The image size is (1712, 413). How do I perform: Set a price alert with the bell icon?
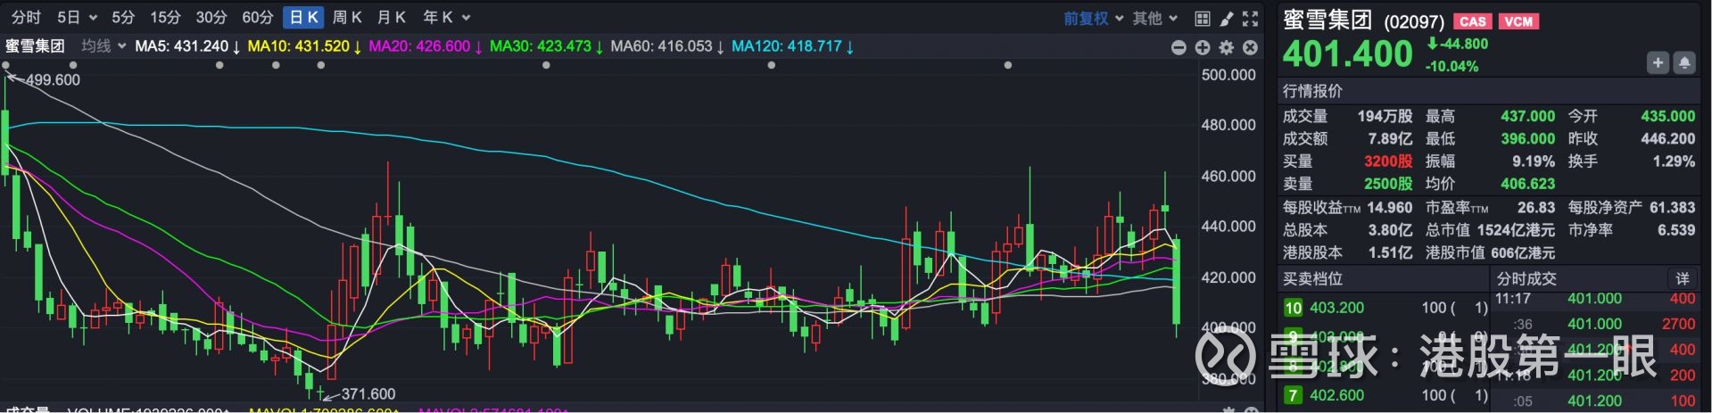tap(1684, 62)
